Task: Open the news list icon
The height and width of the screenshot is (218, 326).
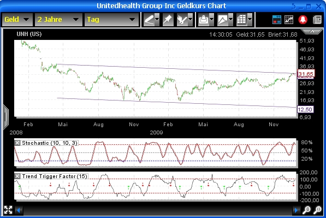Action: (x=317, y=20)
